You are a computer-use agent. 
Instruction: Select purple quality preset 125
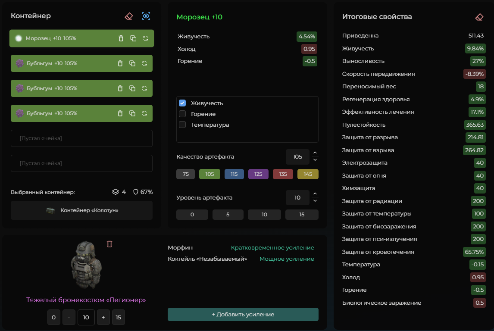(x=258, y=174)
